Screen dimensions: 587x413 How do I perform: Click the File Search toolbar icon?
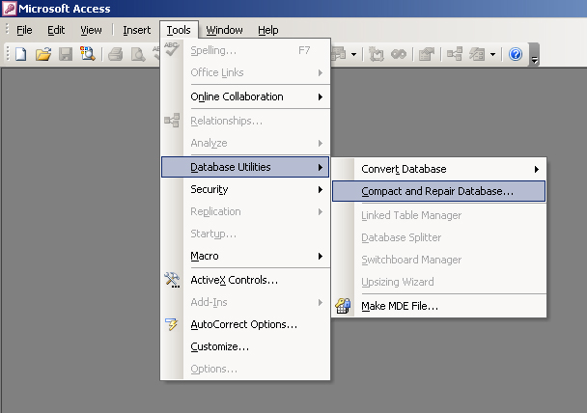click(87, 54)
